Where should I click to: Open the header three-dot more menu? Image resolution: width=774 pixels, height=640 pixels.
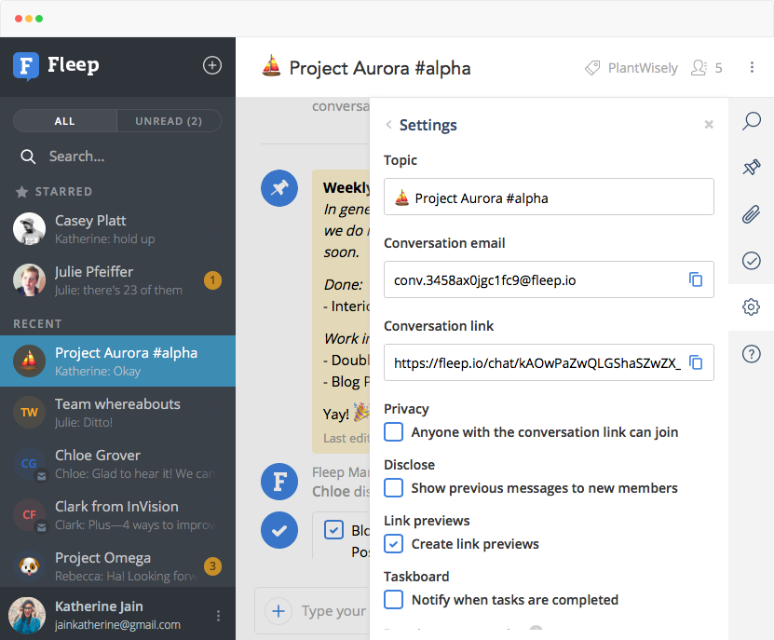point(752,67)
